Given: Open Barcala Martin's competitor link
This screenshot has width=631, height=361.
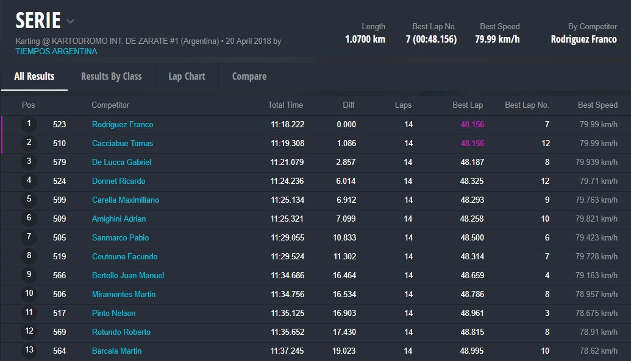Looking at the screenshot, I should point(116,351).
